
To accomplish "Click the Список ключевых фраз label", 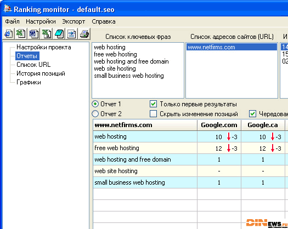I will click(138, 37).
